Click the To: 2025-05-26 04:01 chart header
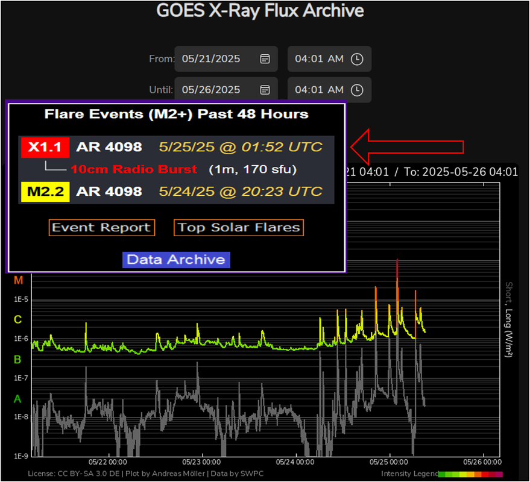Image resolution: width=530 pixels, height=482 pixels. (461, 172)
